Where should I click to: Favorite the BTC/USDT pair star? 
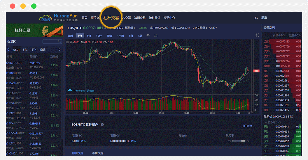click(7, 73)
